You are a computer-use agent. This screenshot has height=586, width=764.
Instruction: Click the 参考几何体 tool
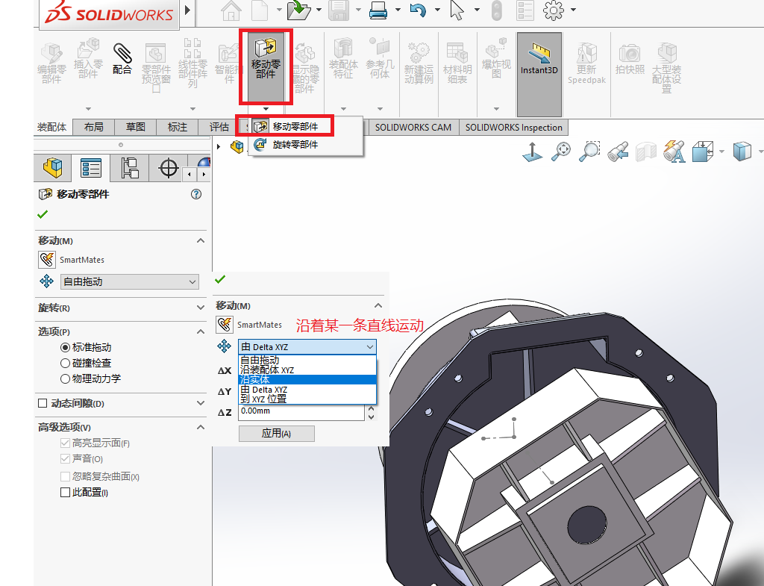(380, 59)
